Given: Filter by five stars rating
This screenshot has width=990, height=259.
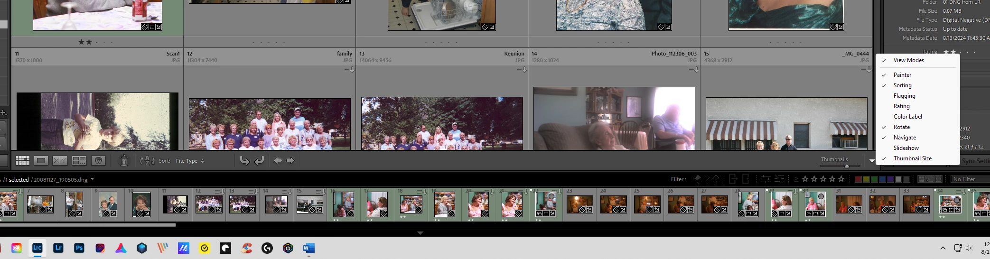Looking at the screenshot, I should [841, 179].
